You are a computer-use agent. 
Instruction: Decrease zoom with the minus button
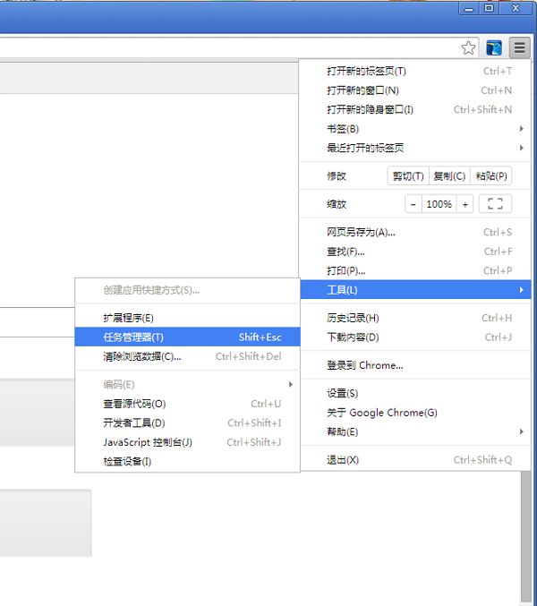click(x=413, y=204)
